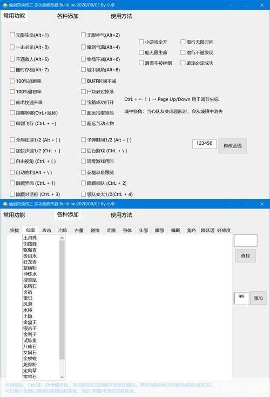Switch to the 古董 category tab
This screenshot has width=270, height=397.
click(x=79, y=231)
